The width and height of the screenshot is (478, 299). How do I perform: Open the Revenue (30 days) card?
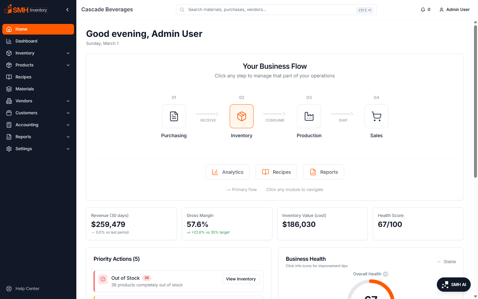point(131,224)
